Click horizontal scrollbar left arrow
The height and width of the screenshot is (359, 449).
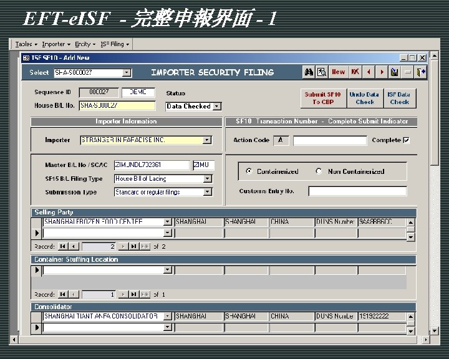click(x=14, y=340)
